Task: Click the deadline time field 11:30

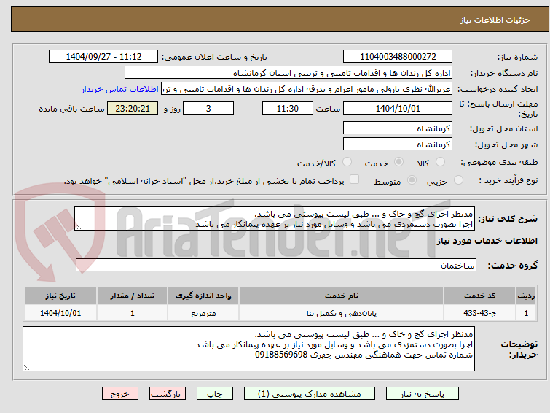Action: tap(288, 108)
